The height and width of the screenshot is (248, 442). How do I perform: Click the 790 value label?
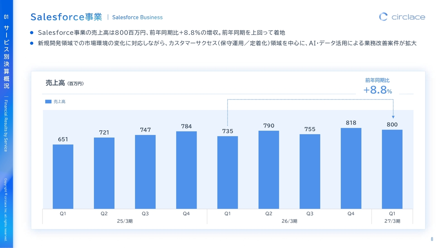click(269, 126)
